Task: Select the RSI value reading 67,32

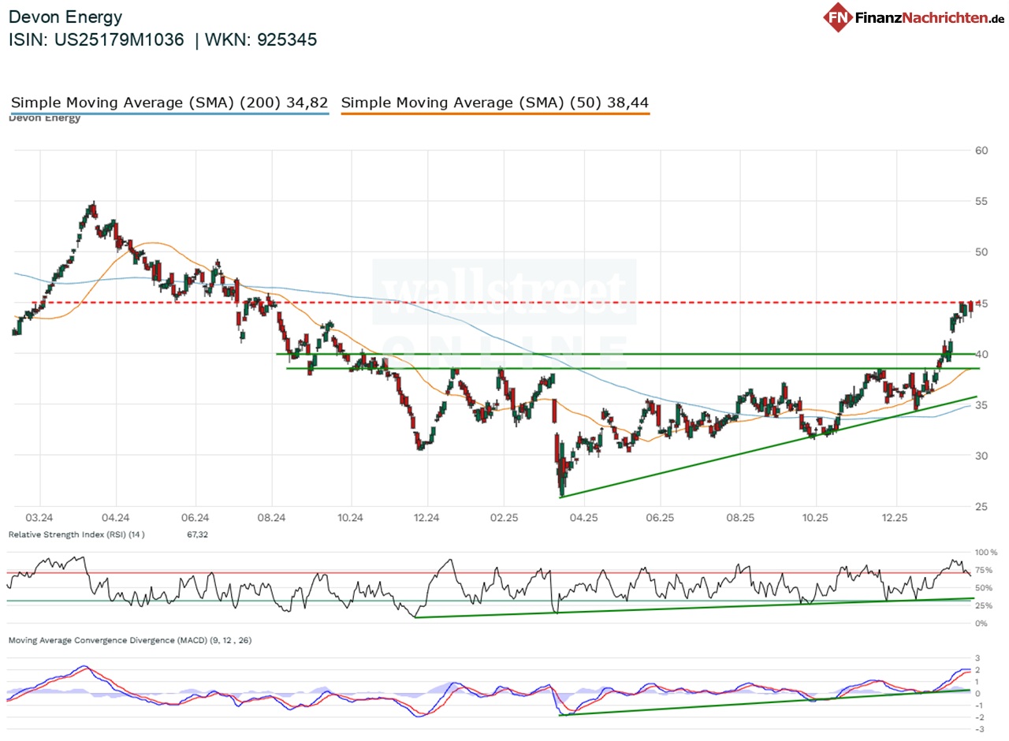Action: [x=199, y=534]
